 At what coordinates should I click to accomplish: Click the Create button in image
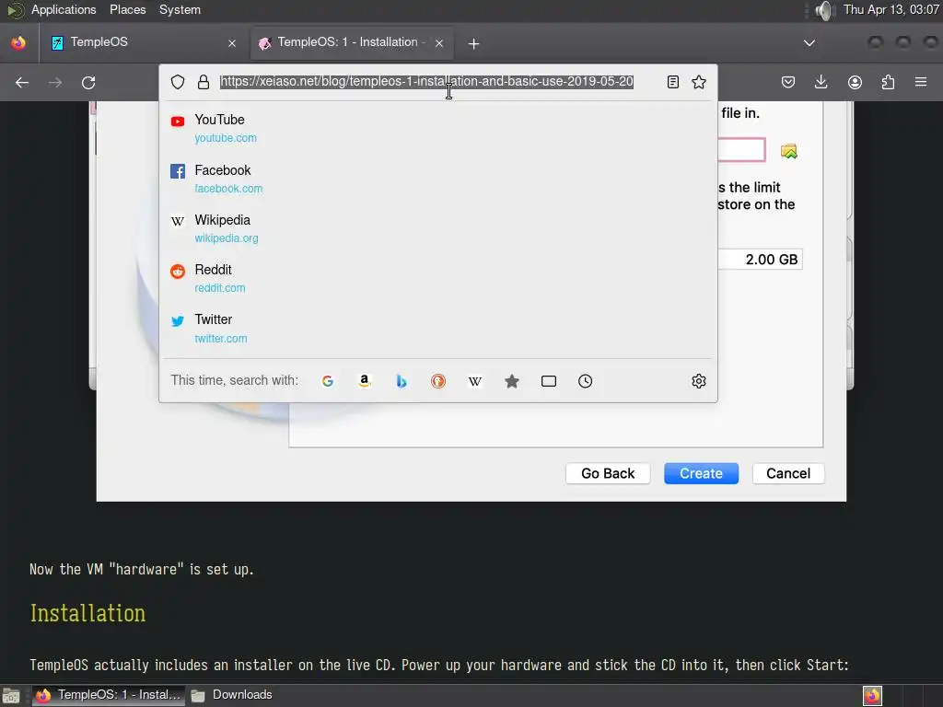click(x=701, y=474)
